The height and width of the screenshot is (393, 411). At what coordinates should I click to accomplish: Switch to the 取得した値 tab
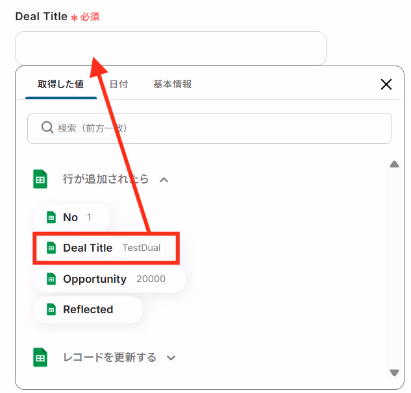pyautogui.click(x=61, y=84)
